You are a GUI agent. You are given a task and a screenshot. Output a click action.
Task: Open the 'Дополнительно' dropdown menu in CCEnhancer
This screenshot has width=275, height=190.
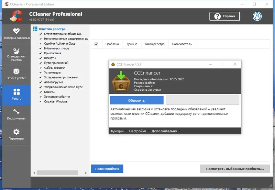click(166, 131)
